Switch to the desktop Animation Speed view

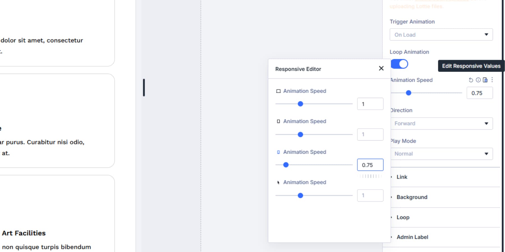point(279,91)
